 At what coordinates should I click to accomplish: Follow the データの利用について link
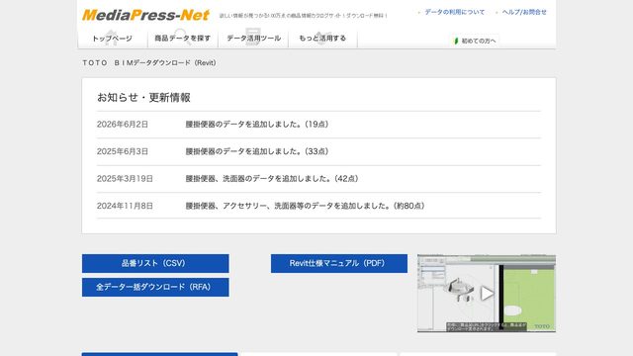[455, 12]
